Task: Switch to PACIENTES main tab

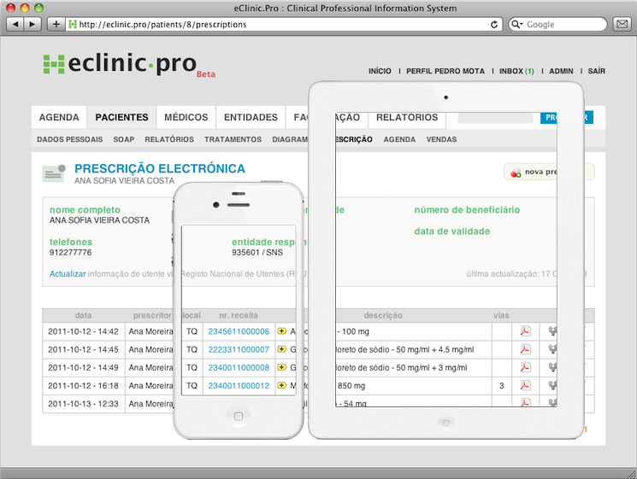Action: click(121, 117)
